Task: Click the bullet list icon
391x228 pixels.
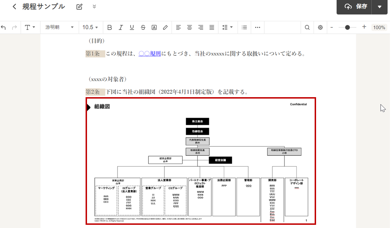Action: point(244,27)
